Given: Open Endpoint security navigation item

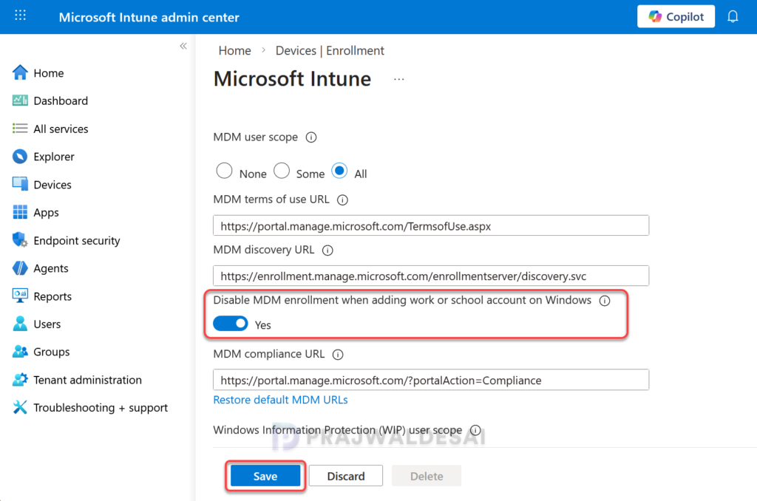Looking at the screenshot, I should pyautogui.click(x=77, y=240).
